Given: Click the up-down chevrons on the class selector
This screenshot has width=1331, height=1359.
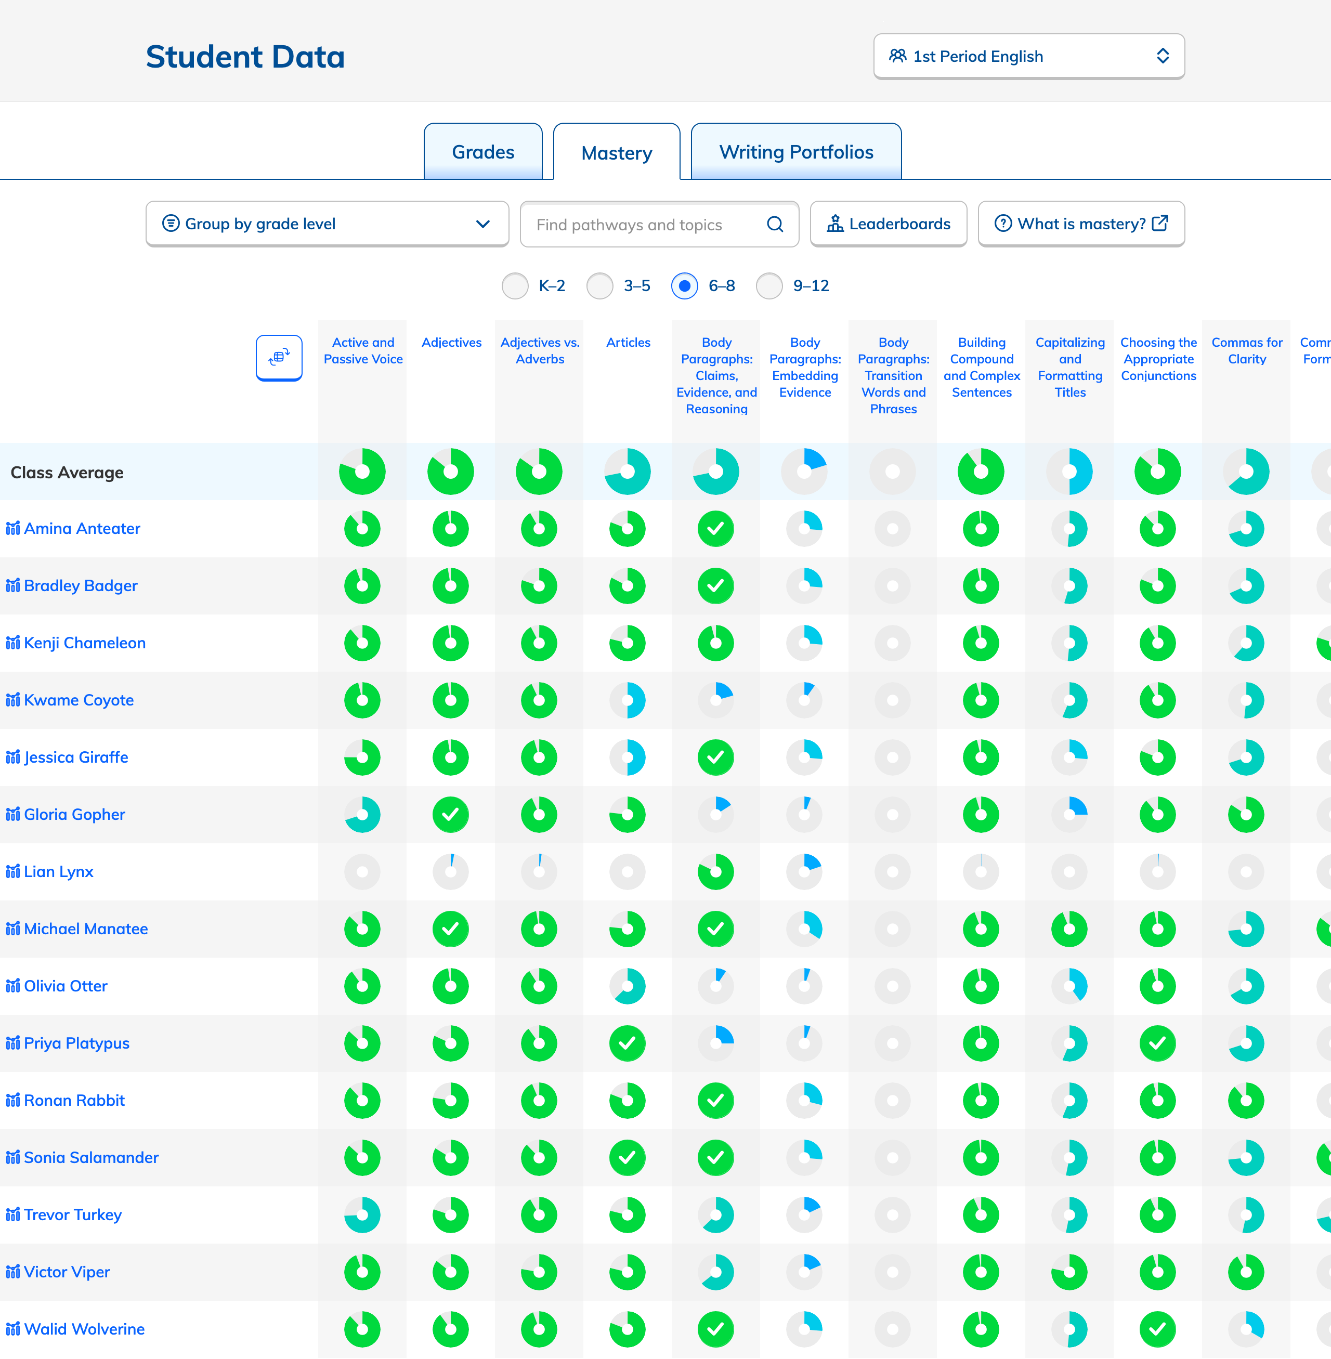Looking at the screenshot, I should [1163, 57].
